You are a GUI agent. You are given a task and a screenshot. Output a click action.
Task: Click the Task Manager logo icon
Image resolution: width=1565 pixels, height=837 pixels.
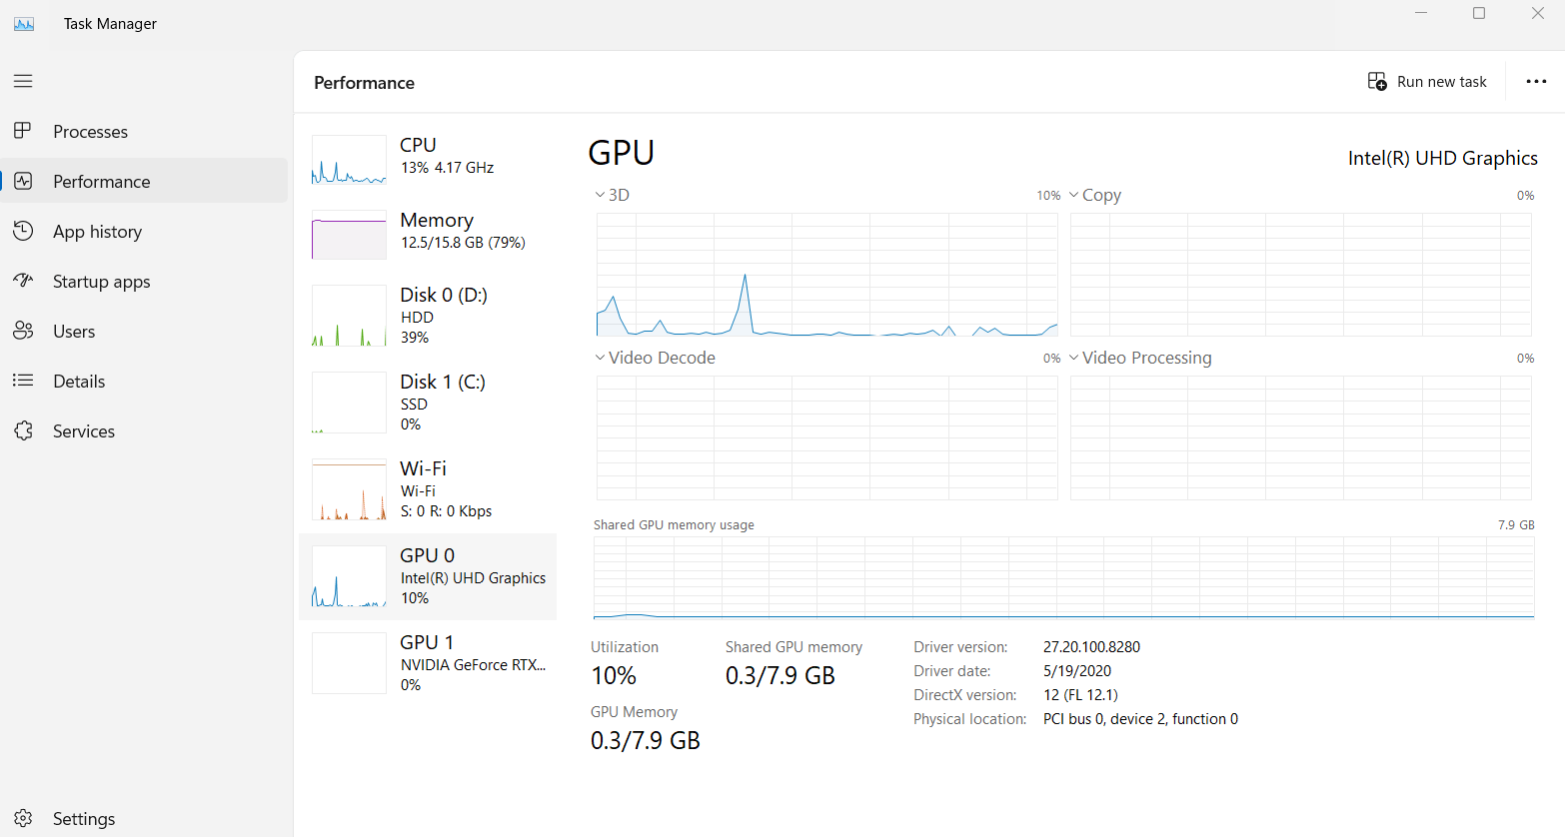click(x=24, y=23)
